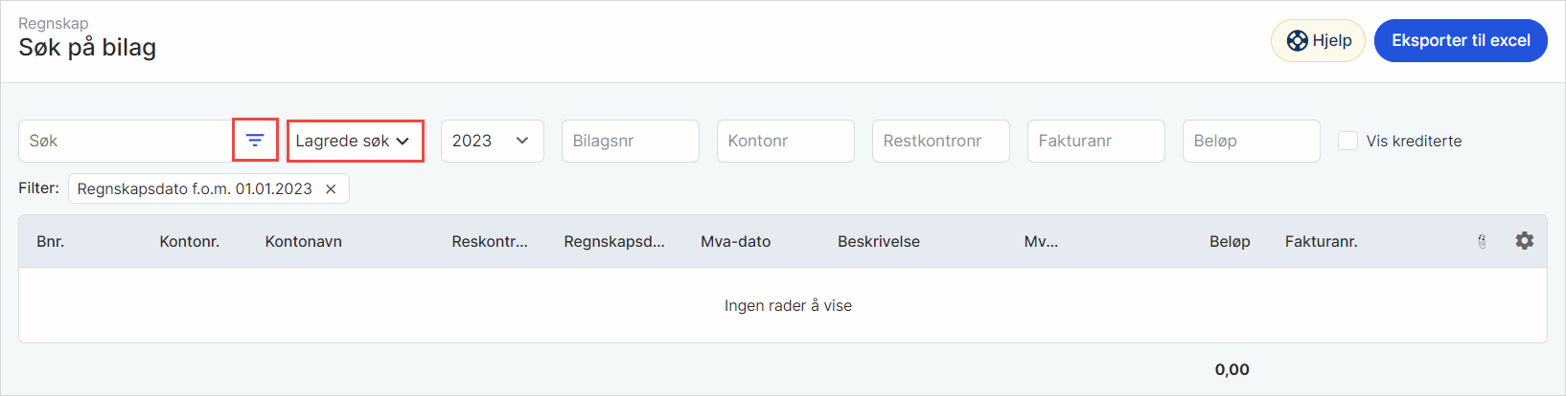The height and width of the screenshot is (396, 1566).
Task: Click the Restkontronr input field
Action: tap(940, 141)
